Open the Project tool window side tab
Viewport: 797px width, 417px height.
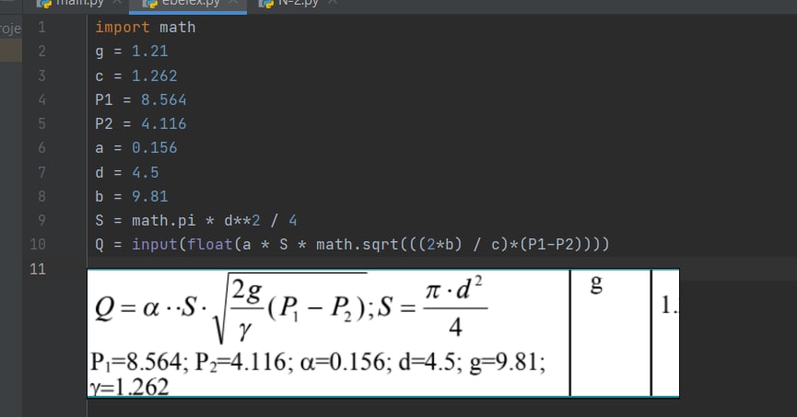click(x=10, y=29)
